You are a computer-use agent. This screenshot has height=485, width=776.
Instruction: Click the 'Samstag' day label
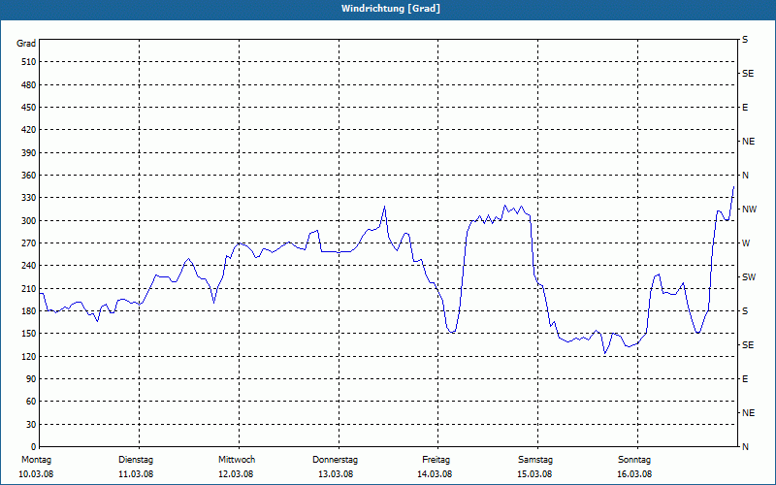point(535,460)
